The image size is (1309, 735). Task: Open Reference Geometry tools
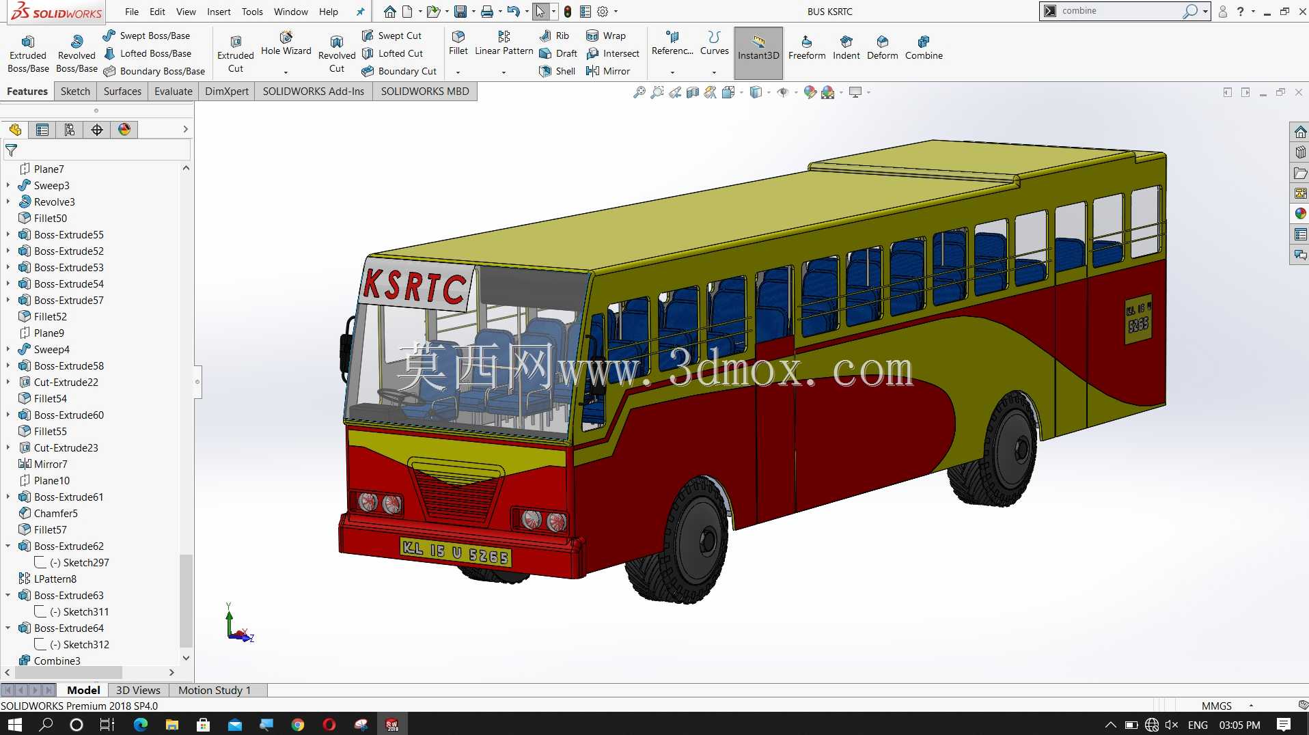[672, 43]
